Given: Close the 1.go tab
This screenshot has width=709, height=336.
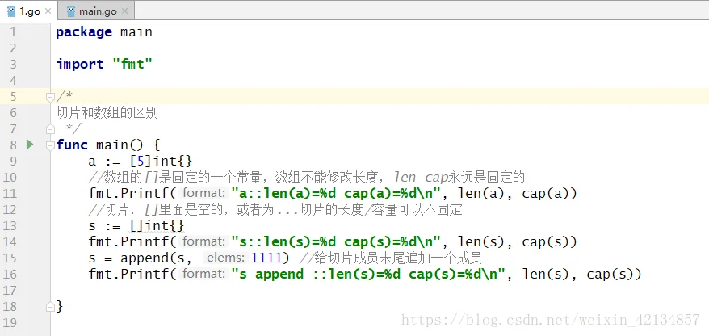Looking at the screenshot, I should 48,11.
